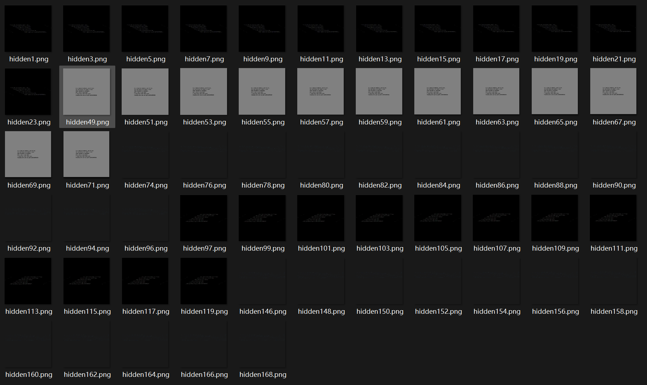647x385 pixels.
Task: Open hidden67.png gray image thumbnail
Action: 613,91
